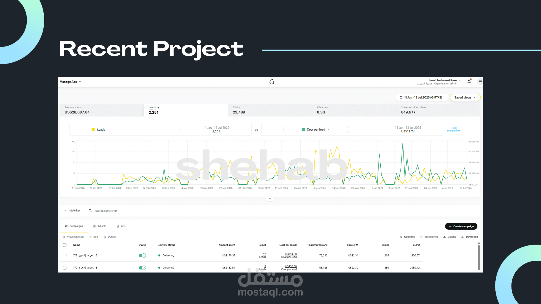541x304 pixels.
Task: Click the Edit button
Action: point(93,237)
